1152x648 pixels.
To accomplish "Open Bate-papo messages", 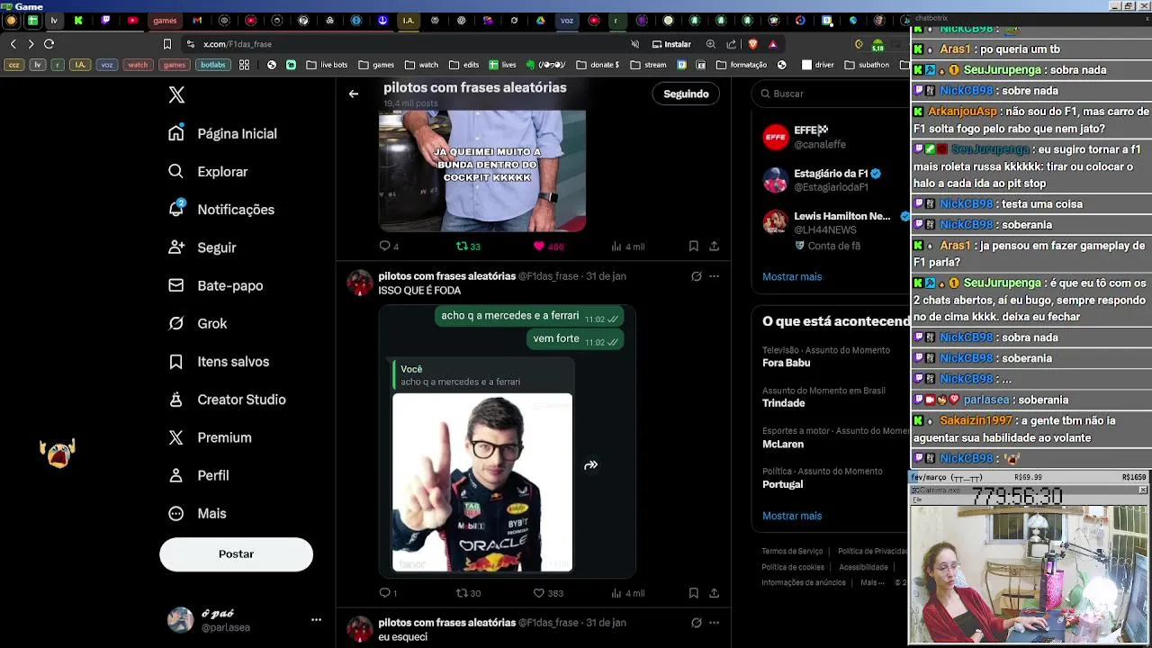I will (x=216, y=285).
